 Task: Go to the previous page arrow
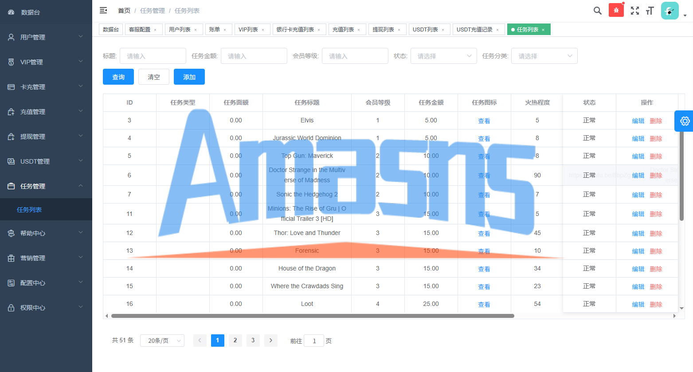tap(200, 341)
